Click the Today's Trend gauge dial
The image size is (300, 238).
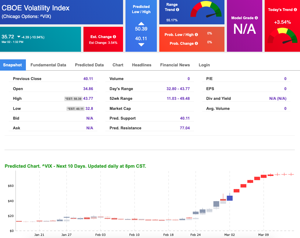pyautogui.click(x=283, y=36)
